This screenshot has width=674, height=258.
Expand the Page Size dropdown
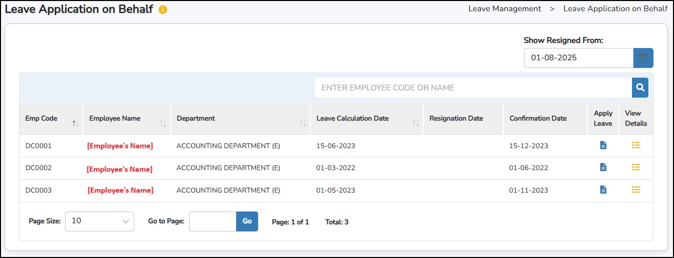99,221
